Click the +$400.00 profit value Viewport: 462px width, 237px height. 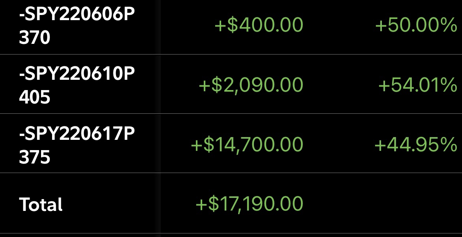259,25
